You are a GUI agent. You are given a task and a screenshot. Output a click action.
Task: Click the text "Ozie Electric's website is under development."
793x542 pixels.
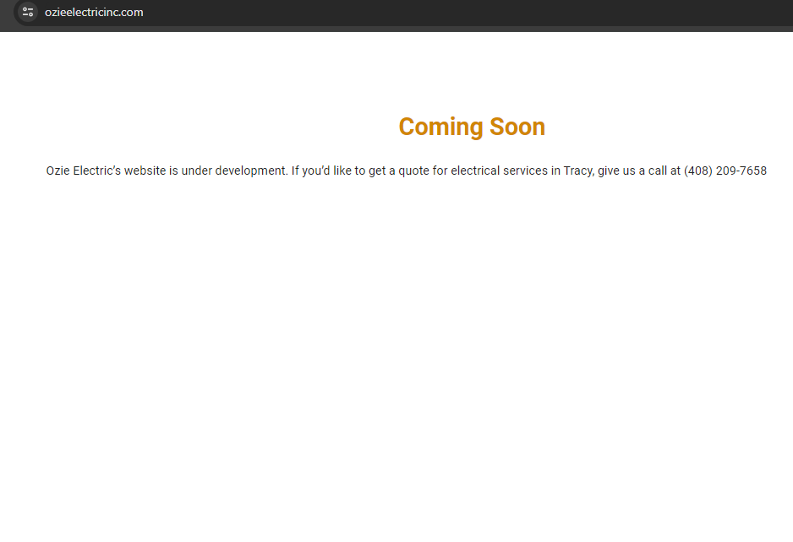click(167, 171)
